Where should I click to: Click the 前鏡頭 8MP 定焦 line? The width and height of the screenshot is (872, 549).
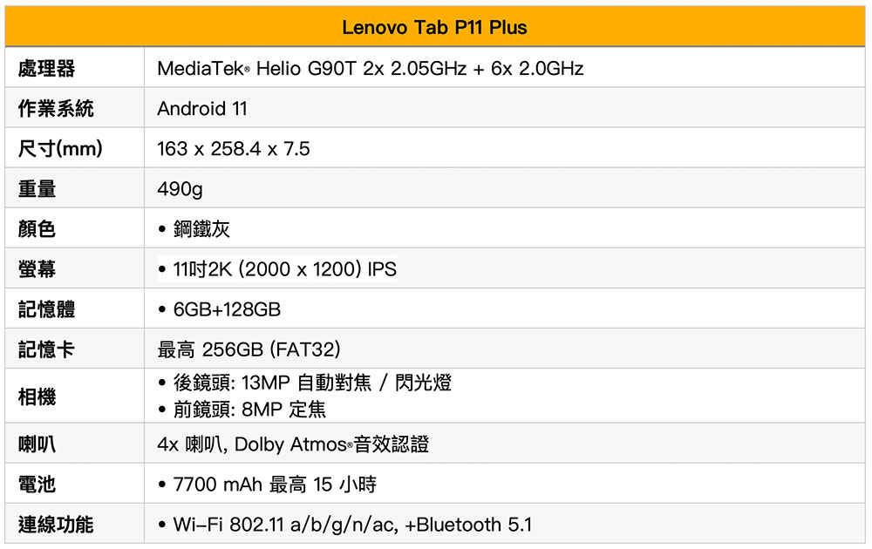point(249,409)
